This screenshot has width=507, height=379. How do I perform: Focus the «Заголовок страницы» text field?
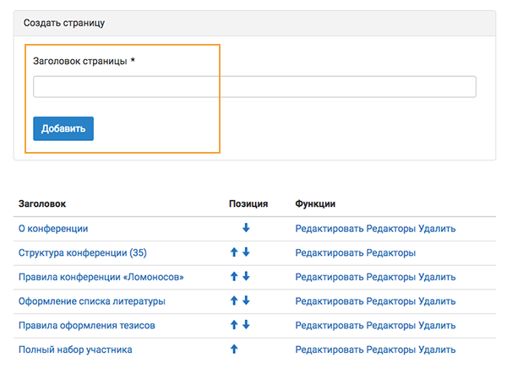(x=254, y=87)
